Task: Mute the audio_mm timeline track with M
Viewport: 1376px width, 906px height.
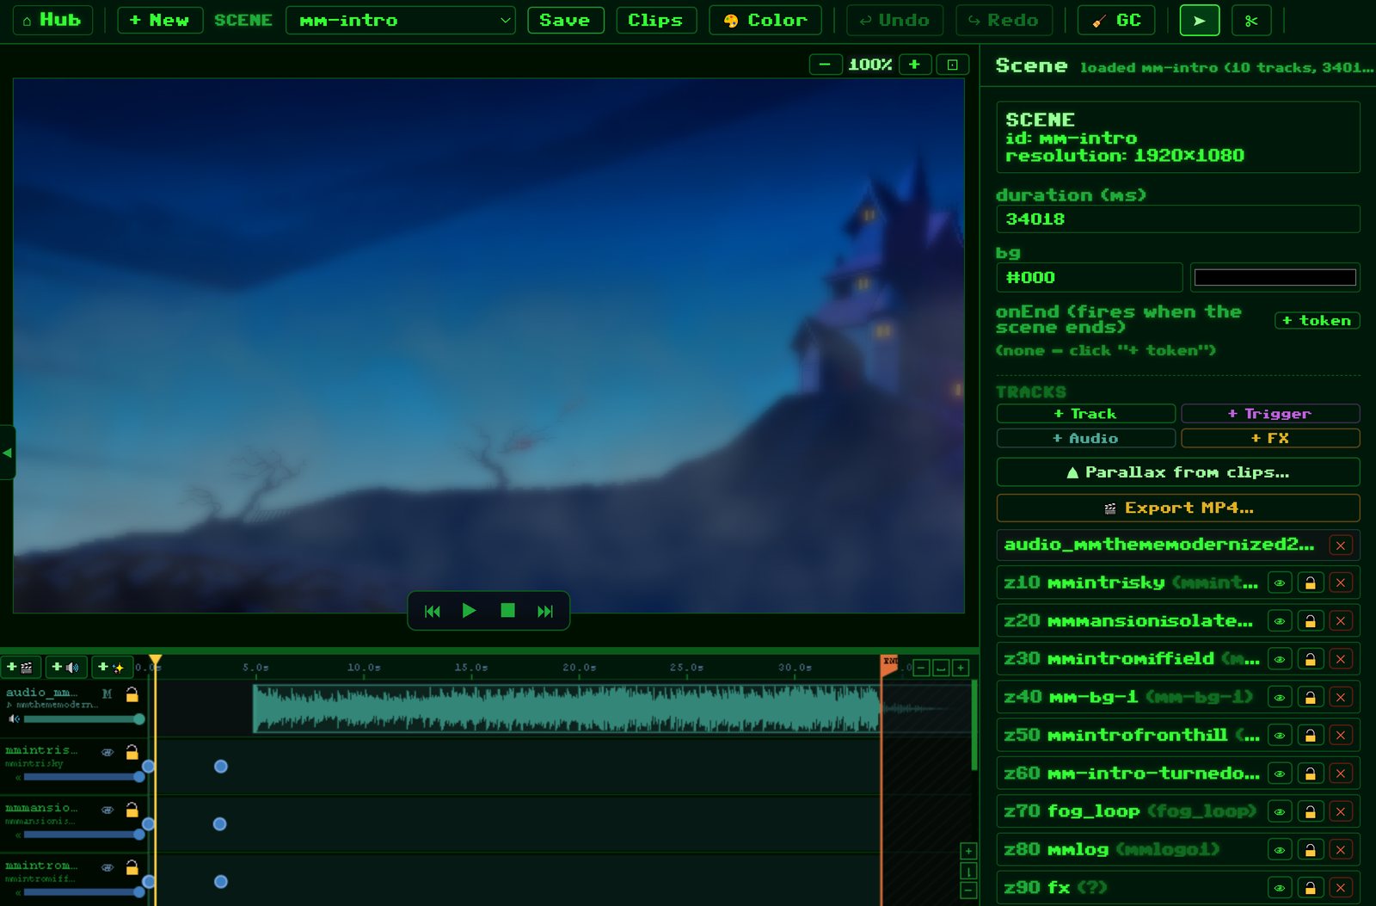Action: (x=107, y=693)
